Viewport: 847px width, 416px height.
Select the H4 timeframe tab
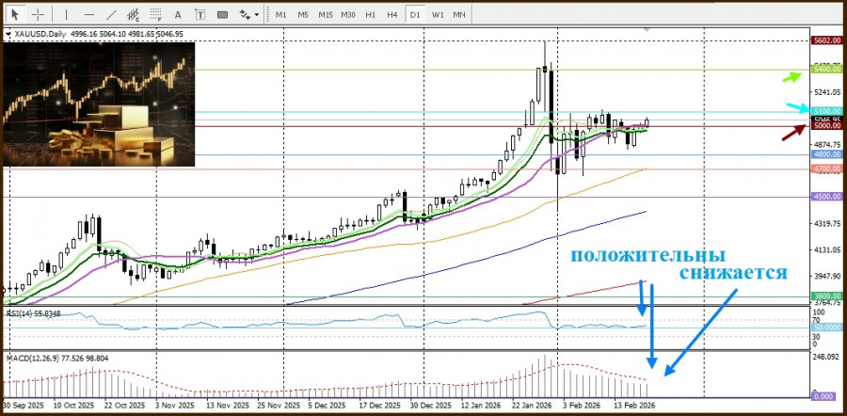[x=392, y=14]
